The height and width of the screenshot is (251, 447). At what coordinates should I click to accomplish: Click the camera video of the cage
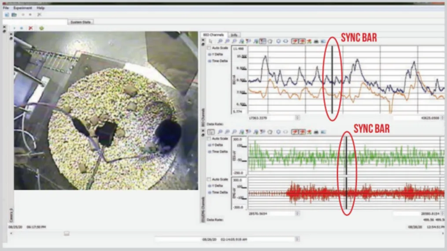click(x=106, y=111)
